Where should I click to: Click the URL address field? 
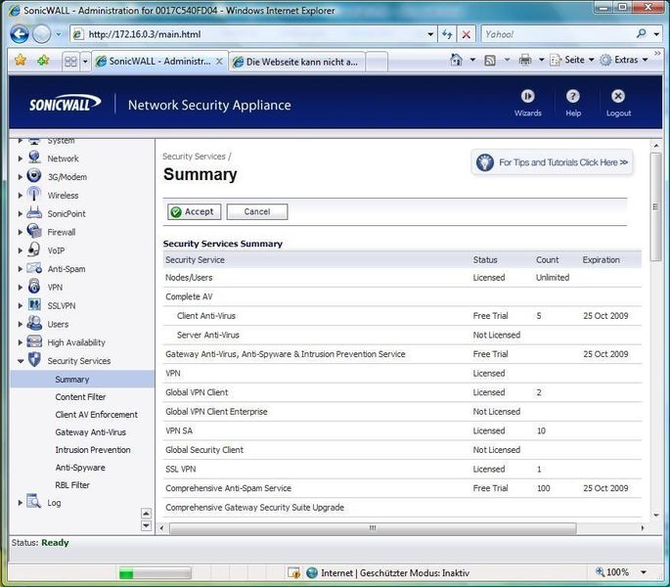[x=252, y=34]
